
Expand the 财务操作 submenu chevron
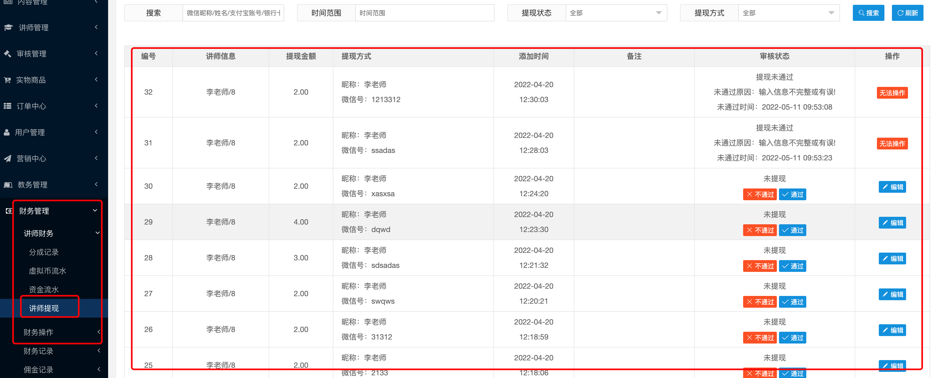coord(99,332)
